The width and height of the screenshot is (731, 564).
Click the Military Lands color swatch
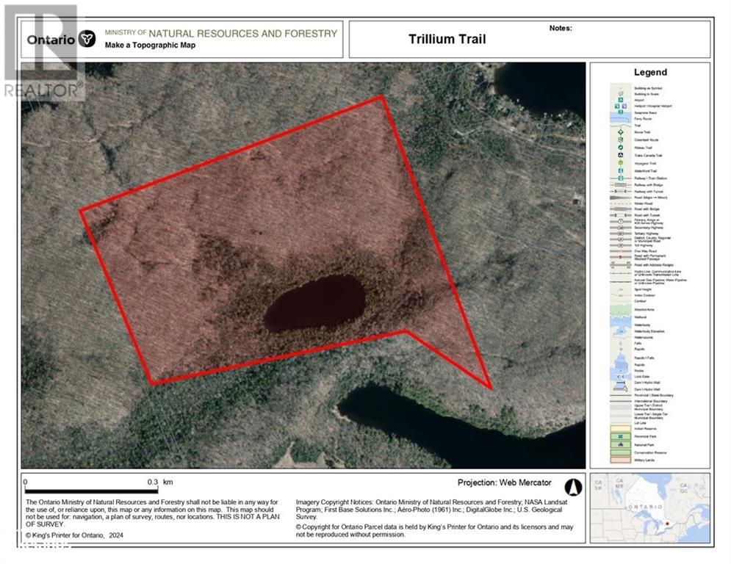621,460
